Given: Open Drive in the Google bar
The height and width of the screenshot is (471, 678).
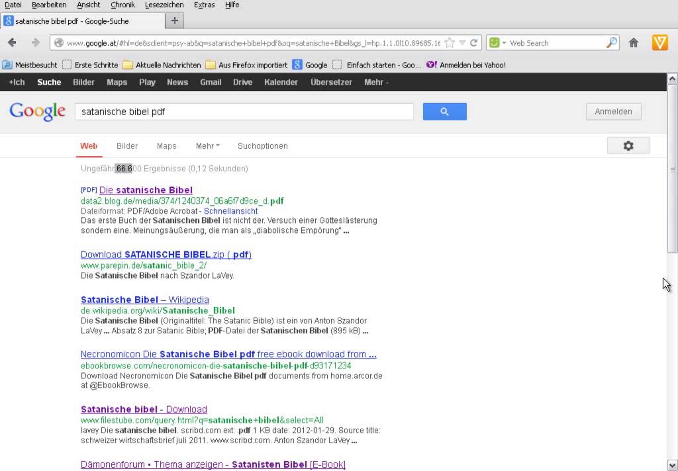Looking at the screenshot, I should click(242, 82).
